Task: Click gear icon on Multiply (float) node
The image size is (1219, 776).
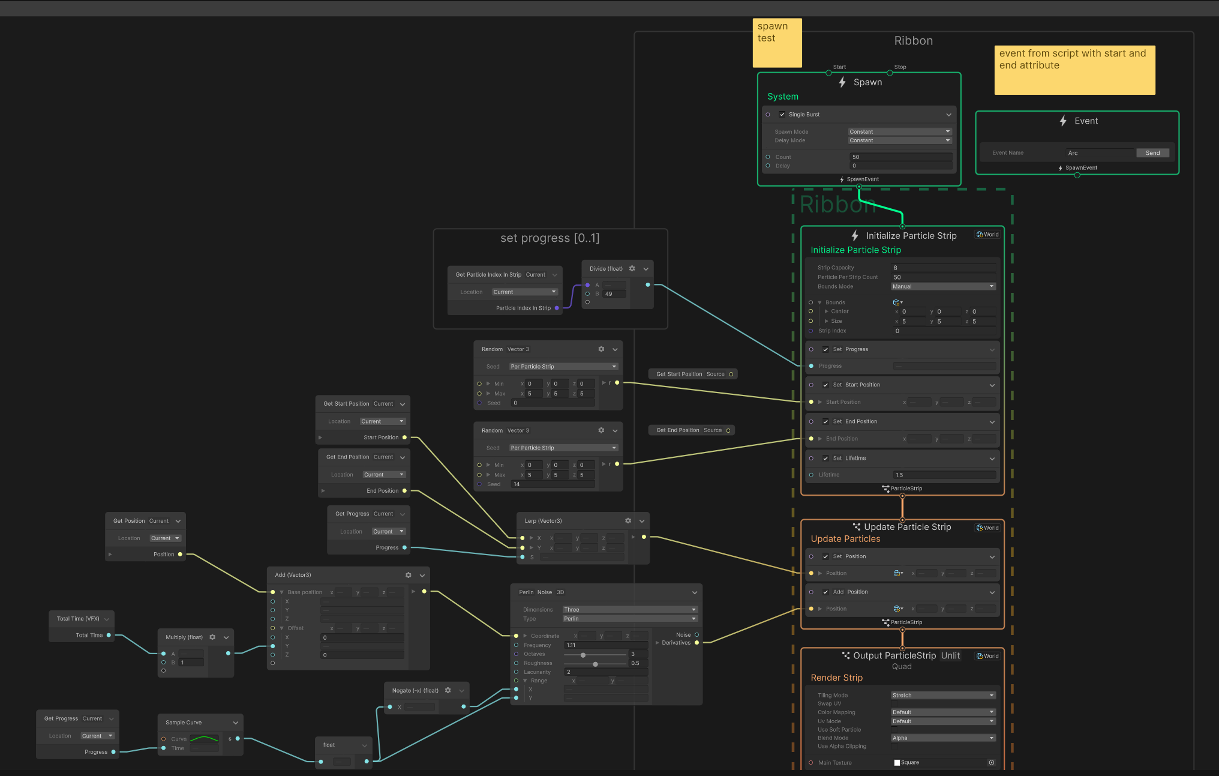Action: click(x=212, y=637)
